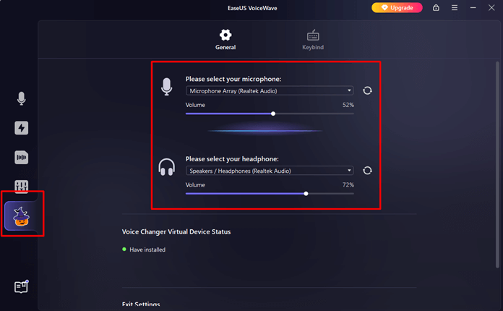This screenshot has height=311, width=503.
Task: Click the lock icon in title bar
Action: tap(436, 8)
